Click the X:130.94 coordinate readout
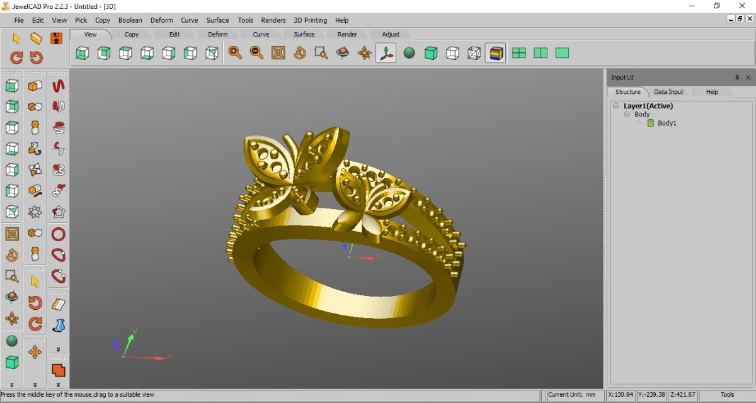Screen dimensions: 756x403 click(x=621, y=395)
